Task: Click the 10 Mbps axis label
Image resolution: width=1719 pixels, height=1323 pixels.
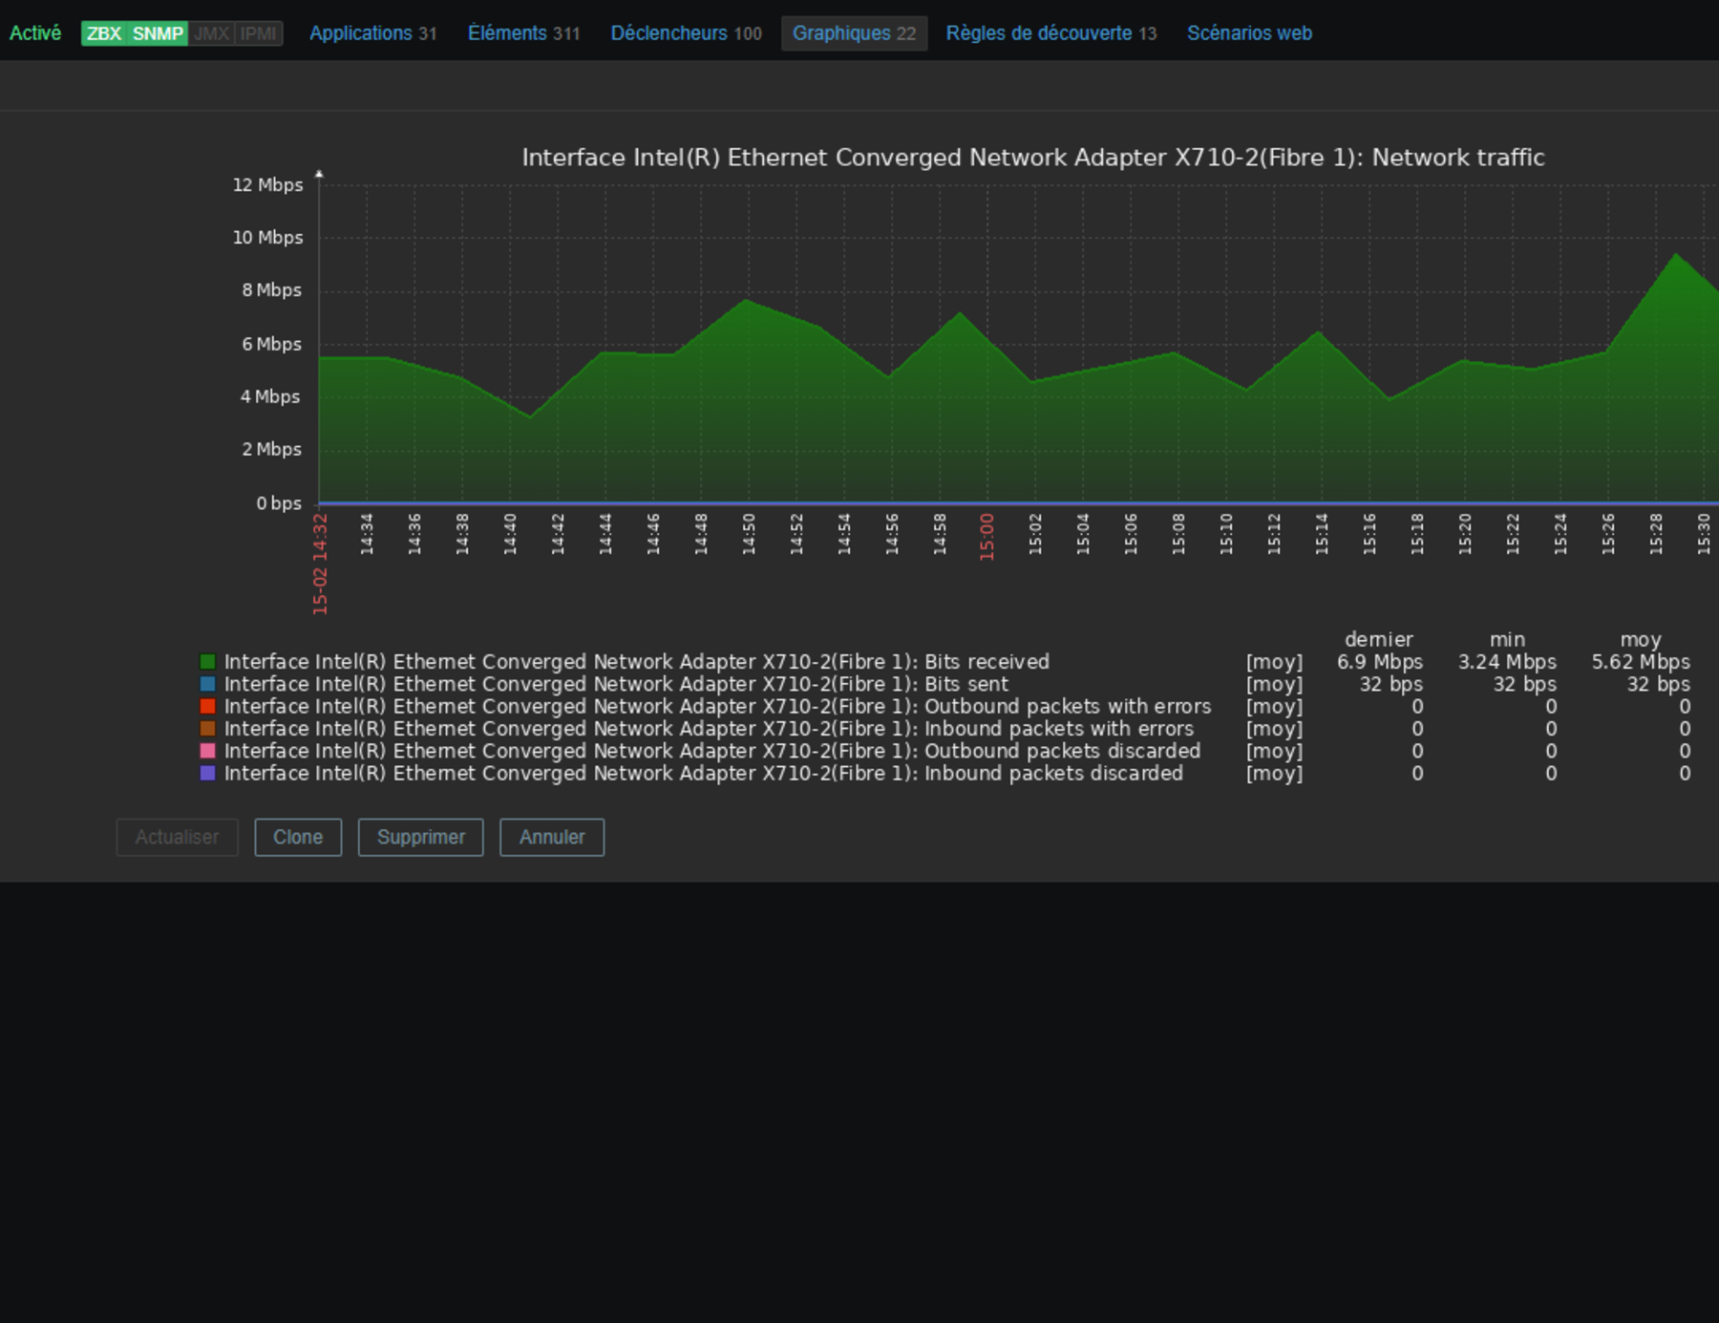Action: (267, 237)
